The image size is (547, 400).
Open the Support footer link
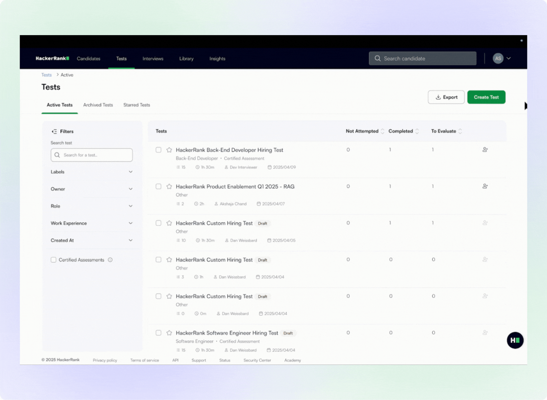199,360
